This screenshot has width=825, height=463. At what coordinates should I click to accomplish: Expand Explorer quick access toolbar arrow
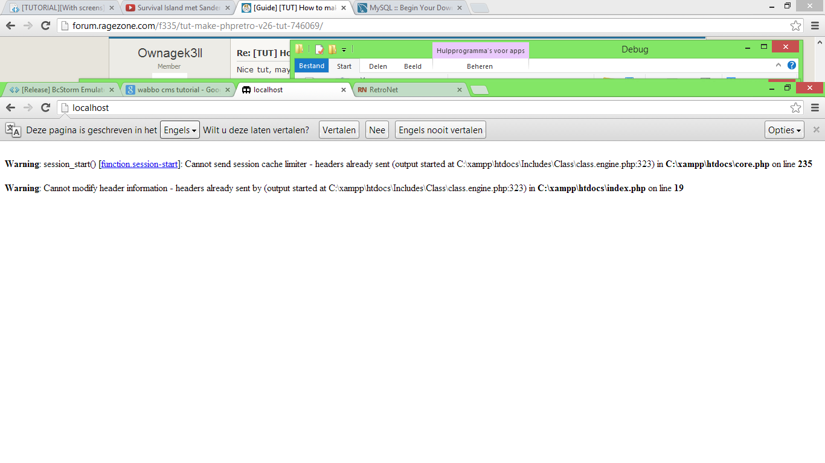coord(344,49)
